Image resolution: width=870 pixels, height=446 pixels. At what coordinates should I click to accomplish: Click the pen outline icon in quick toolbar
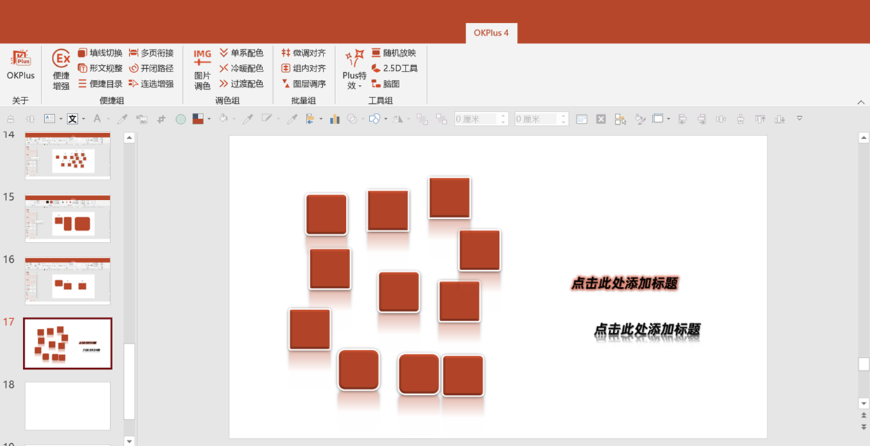click(267, 119)
